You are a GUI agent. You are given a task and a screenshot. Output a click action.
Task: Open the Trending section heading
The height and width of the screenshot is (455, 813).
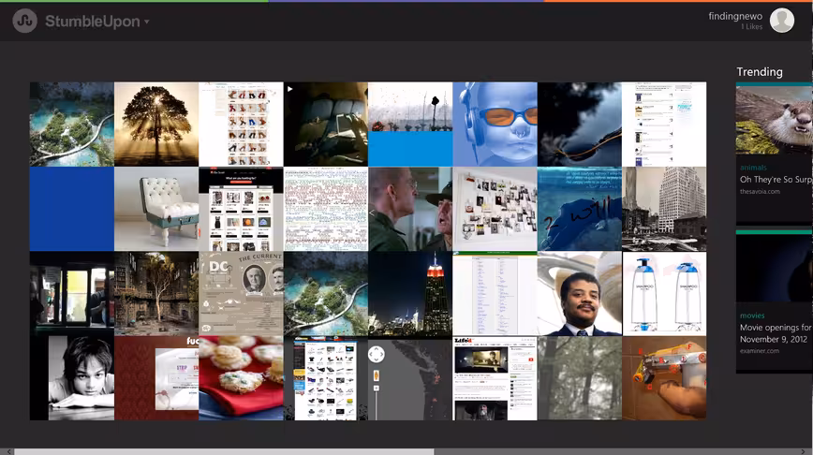click(760, 72)
